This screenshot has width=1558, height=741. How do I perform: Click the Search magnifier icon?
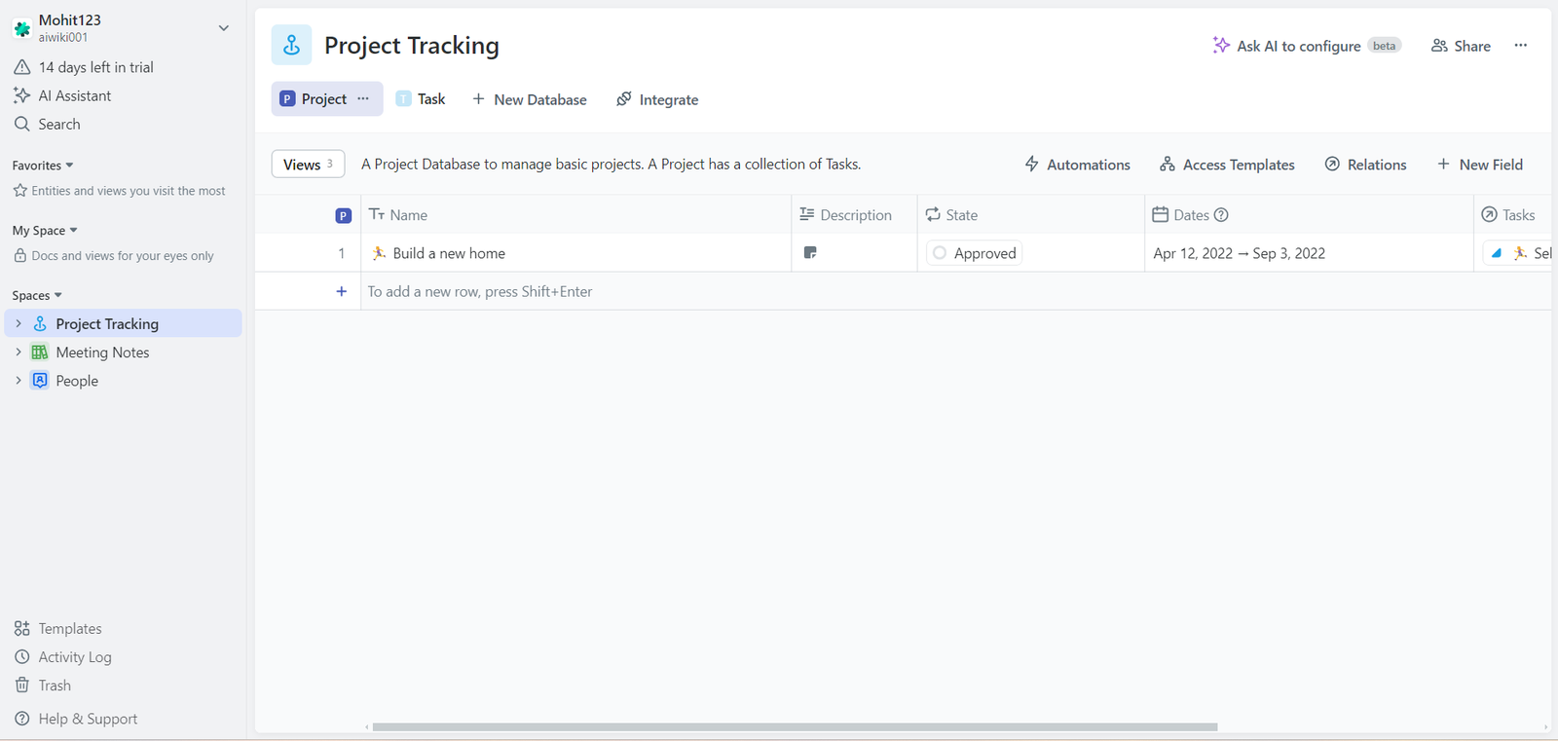(x=21, y=124)
